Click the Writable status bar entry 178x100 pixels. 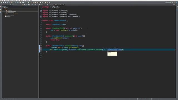click(x=140, y=99)
